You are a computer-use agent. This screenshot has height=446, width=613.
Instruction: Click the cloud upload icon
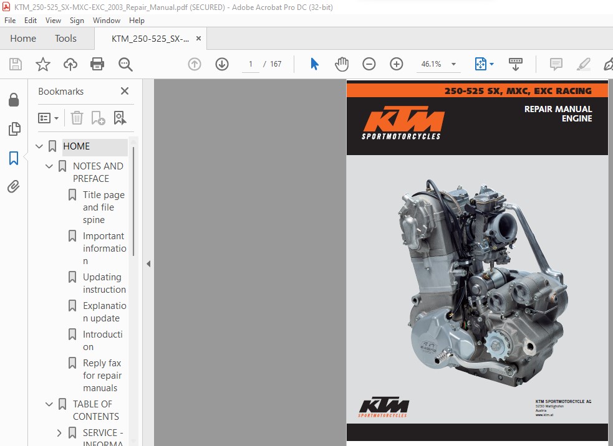70,64
